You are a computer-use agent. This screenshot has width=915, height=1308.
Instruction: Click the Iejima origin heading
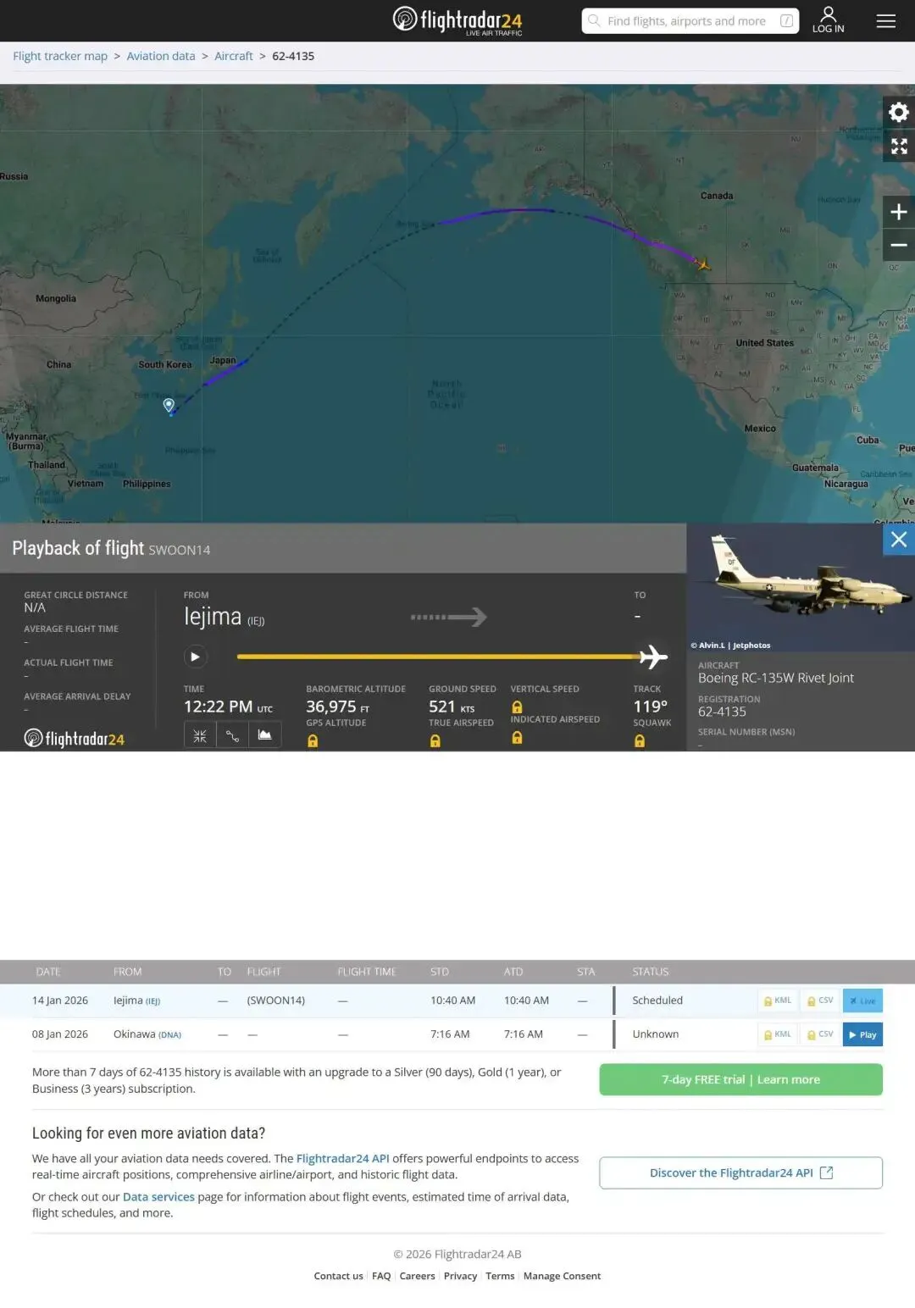tap(213, 617)
